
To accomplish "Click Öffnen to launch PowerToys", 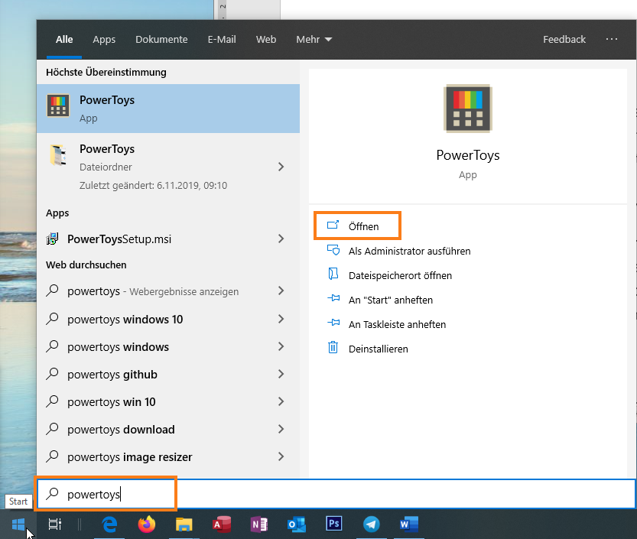I will (x=358, y=226).
